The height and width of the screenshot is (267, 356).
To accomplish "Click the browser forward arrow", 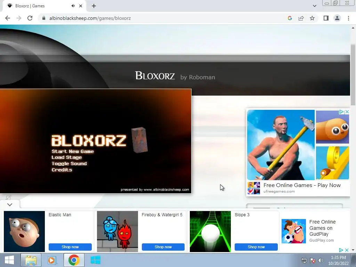I will tap(19, 18).
